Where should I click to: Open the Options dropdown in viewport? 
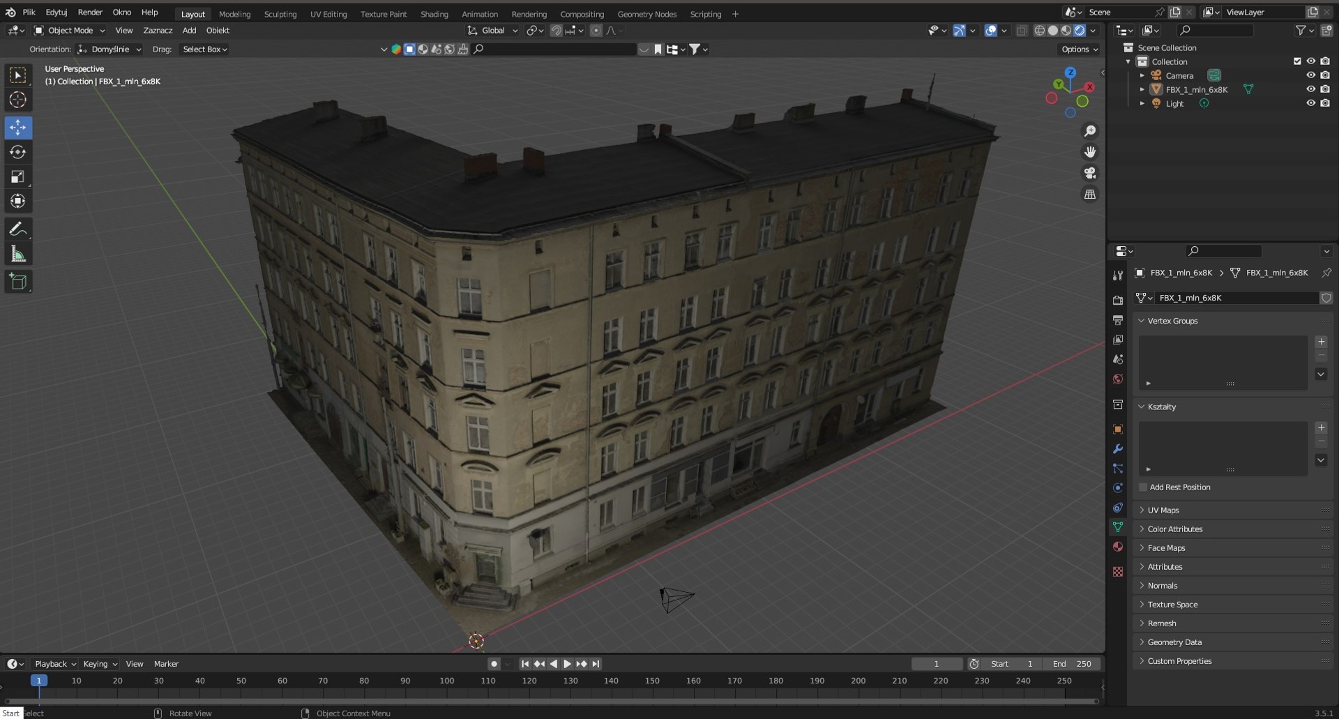tap(1079, 50)
